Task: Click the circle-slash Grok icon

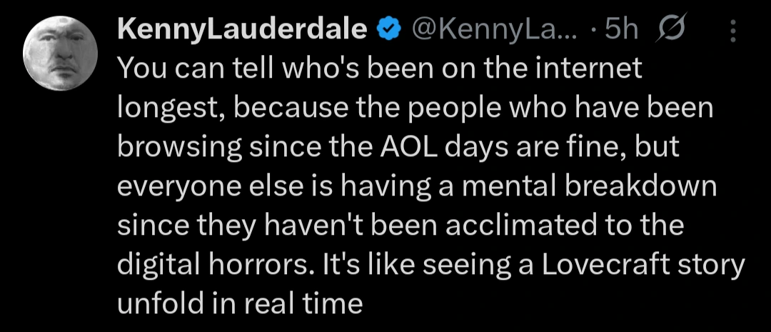Action: 671,29
